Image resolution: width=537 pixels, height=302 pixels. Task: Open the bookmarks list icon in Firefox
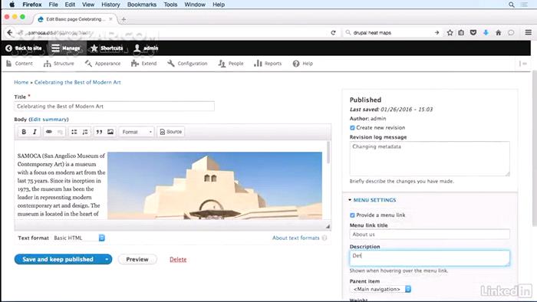(x=461, y=32)
